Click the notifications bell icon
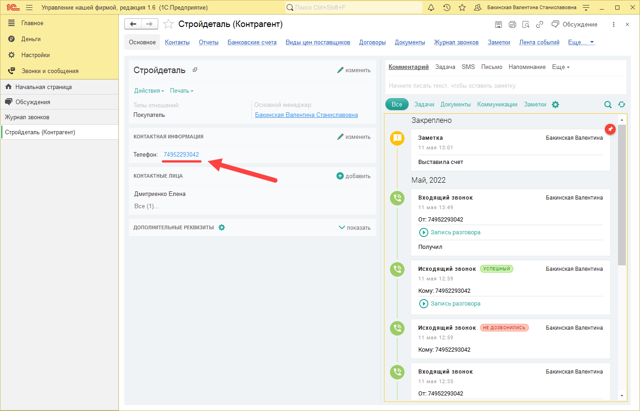Viewport: 640px width, 411px height. [431, 8]
